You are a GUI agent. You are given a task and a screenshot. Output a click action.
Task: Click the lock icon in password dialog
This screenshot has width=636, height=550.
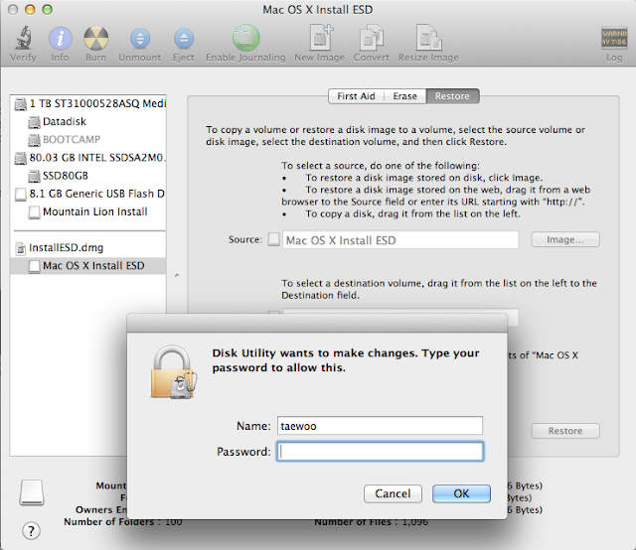(x=174, y=372)
